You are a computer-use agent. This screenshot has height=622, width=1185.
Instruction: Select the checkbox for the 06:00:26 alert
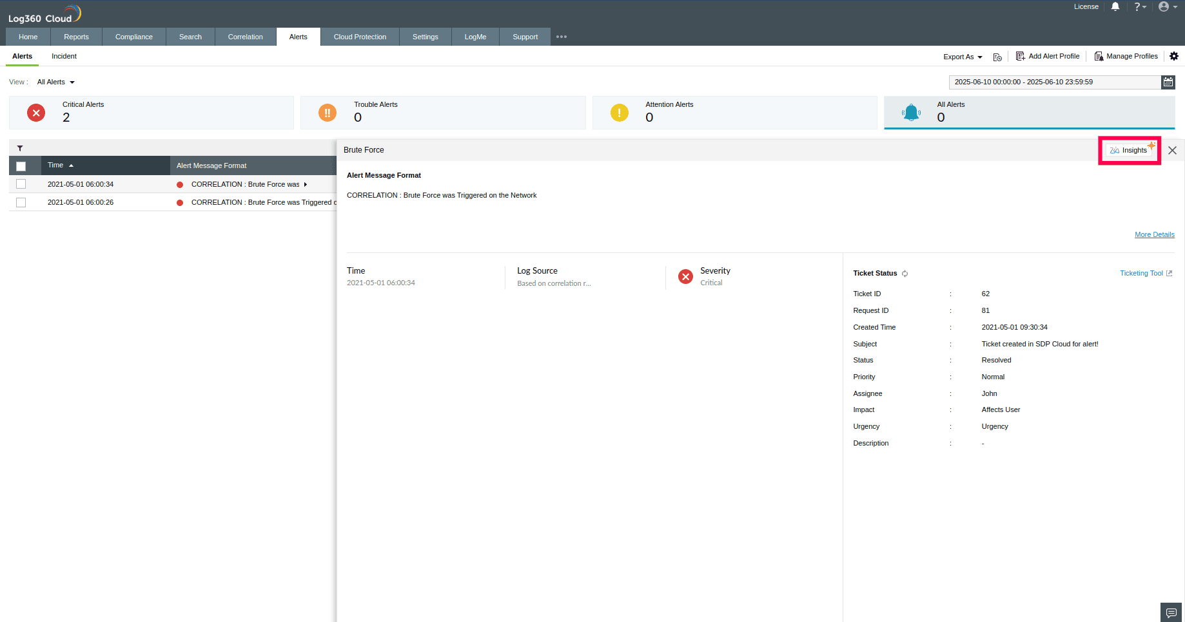pos(21,202)
